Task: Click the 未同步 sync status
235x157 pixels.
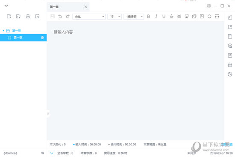Action: click(191, 153)
